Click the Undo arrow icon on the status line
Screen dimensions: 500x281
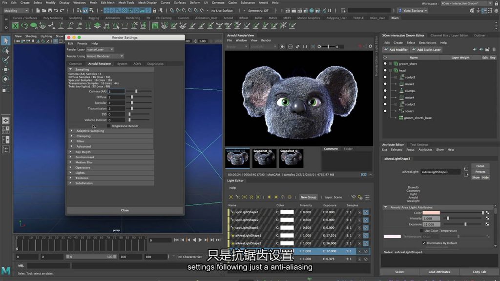(56, 11)
